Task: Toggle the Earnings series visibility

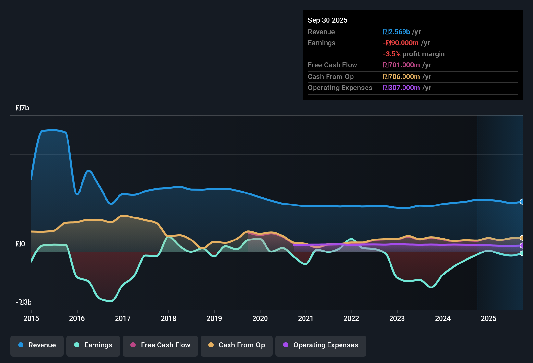Action: [x=93, y=345]
